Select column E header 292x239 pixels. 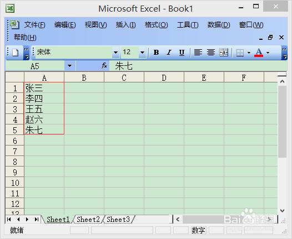click(204, 77)
